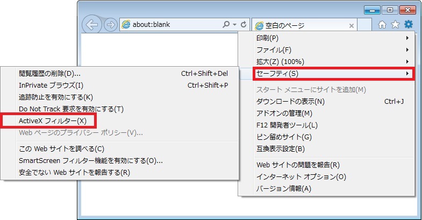Click the Forward arrow button
Screen dimensions: 422x220
click(111, 25)
